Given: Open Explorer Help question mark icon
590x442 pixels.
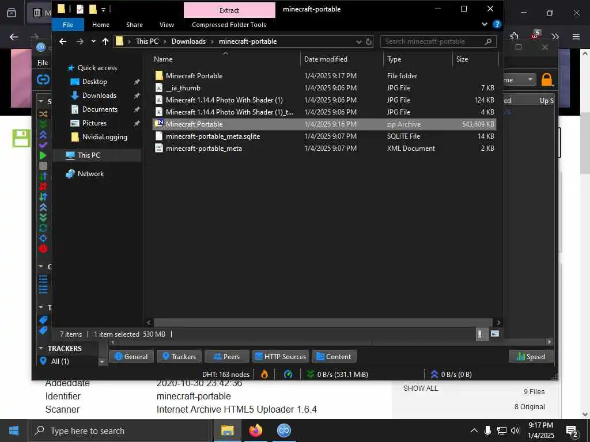Looking at the screenshot, I should pos(497,24).
